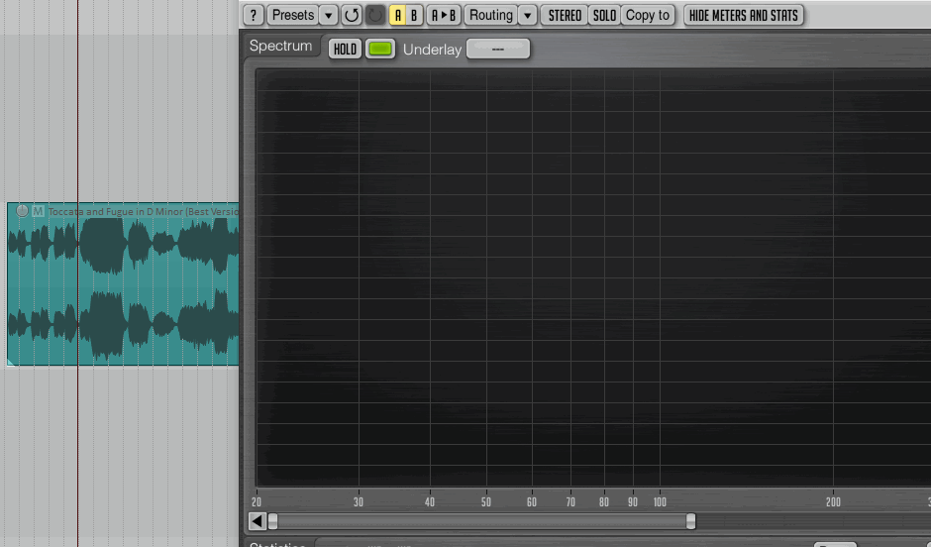Click Hide Meters and Stats

click(743, 15)
